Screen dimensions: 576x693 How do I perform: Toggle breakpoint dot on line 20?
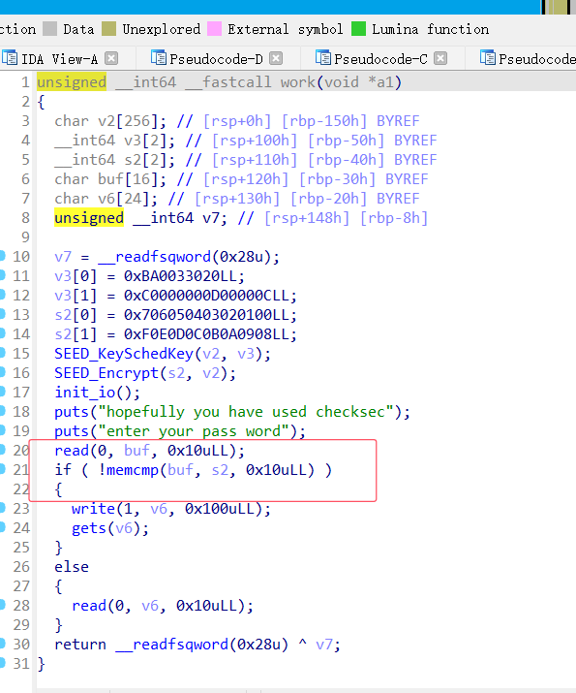[2, 450]
